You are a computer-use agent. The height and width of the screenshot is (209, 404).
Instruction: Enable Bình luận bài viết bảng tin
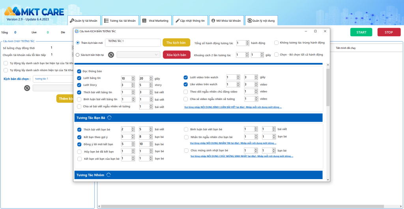click(79, 99)
